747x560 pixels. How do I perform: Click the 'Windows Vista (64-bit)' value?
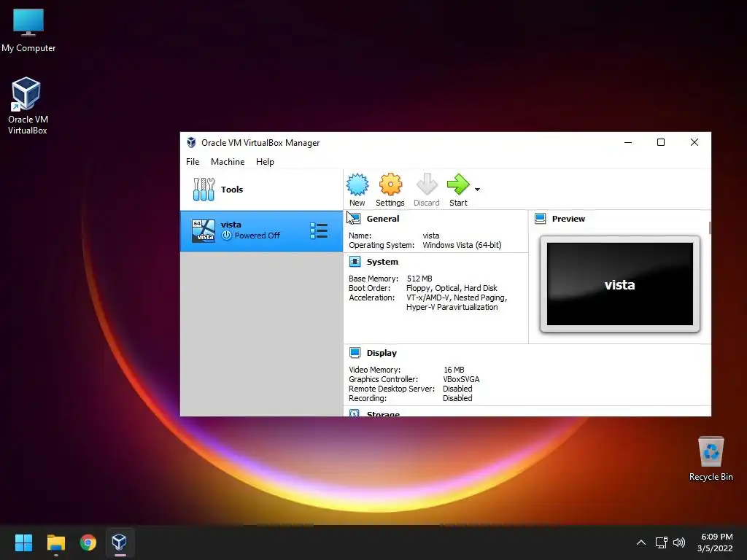pyautogui.click(x=462, y=245)
